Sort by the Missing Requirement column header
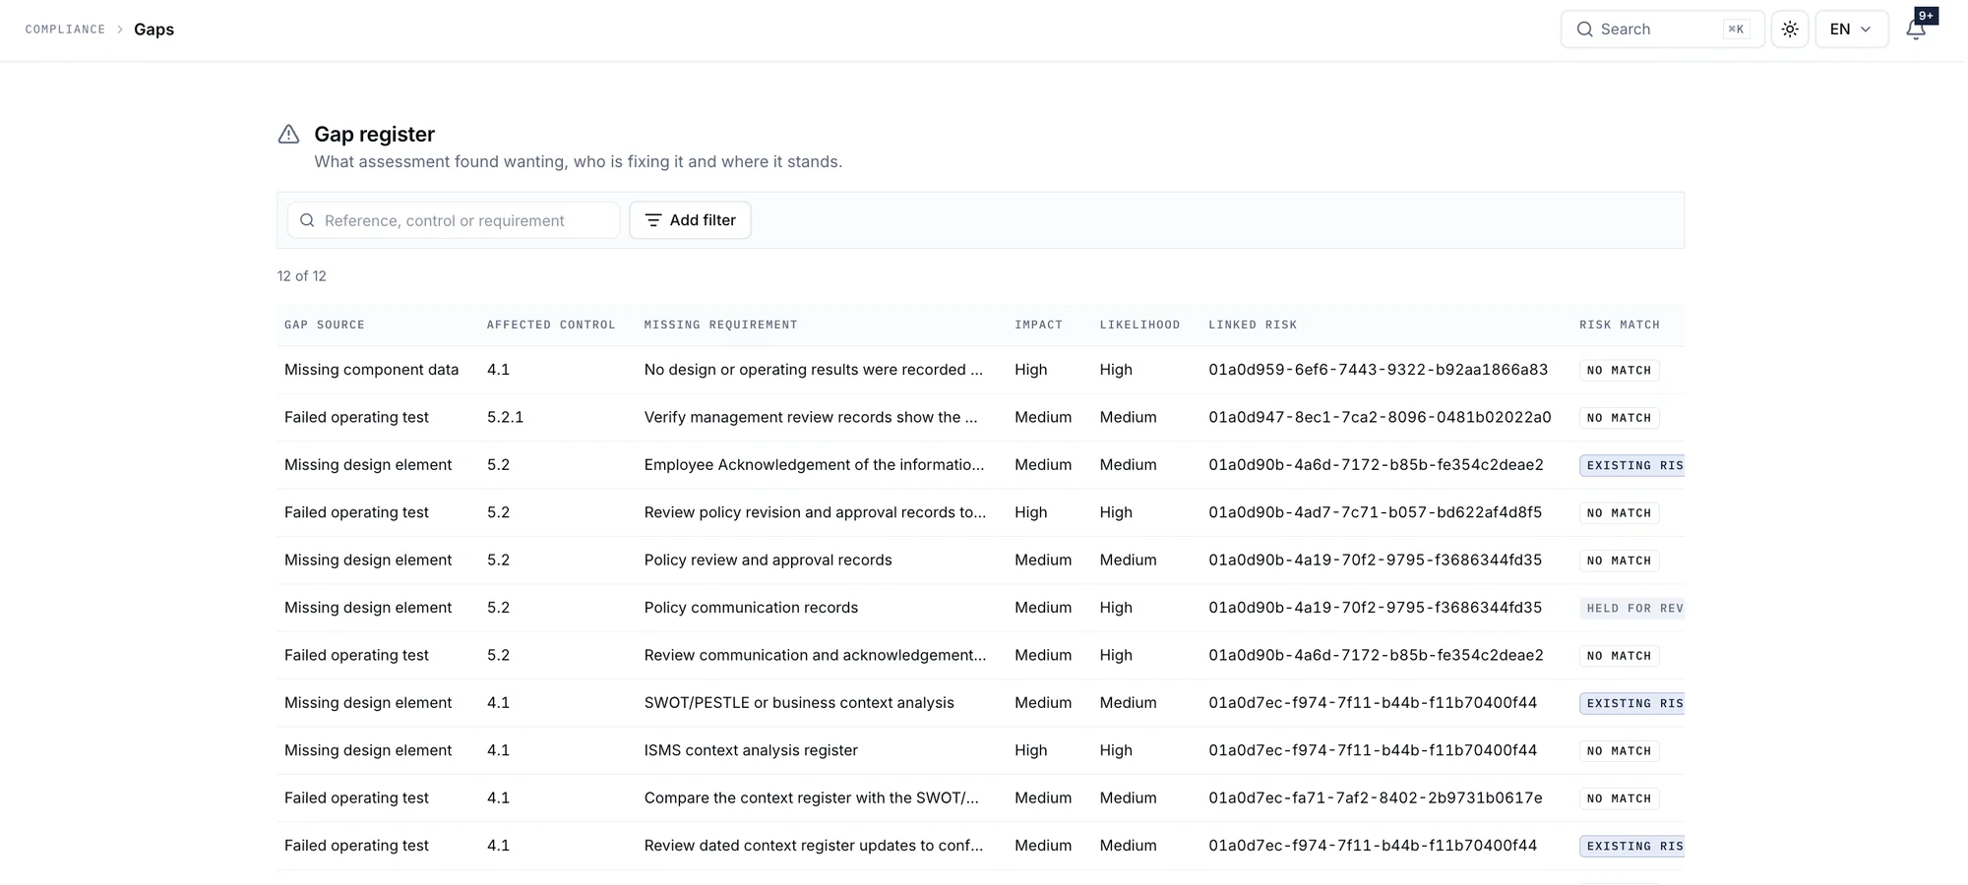The width and height of the screenshot is (1968, 885). coord(720,324)
